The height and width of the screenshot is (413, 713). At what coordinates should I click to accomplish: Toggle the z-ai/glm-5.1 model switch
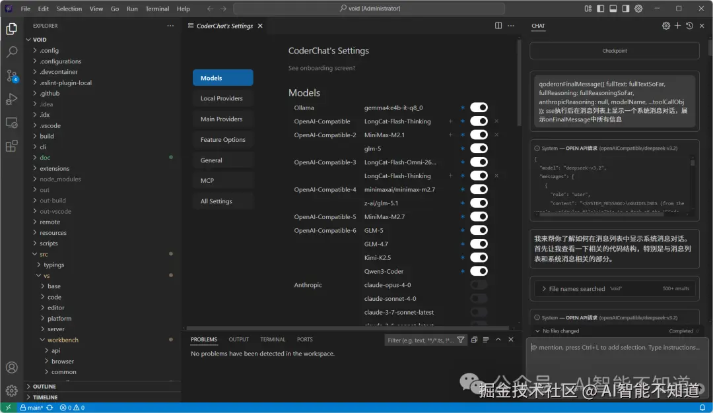[479, 203]
